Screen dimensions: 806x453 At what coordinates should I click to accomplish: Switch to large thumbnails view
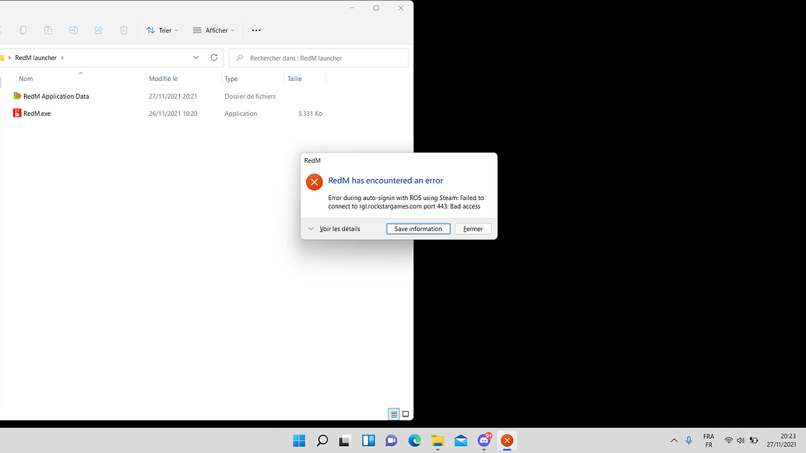click(x=405, y=413)
